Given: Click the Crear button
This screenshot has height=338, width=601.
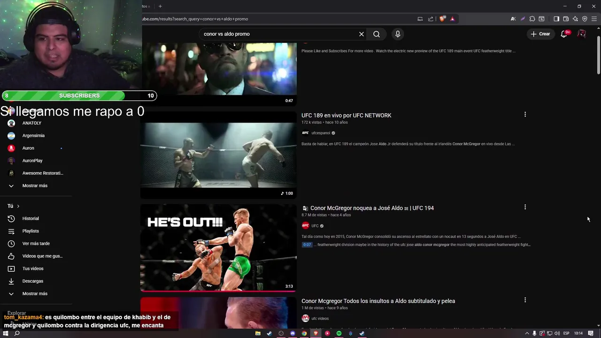Looking at the screenshot, I should coord(540,34).
